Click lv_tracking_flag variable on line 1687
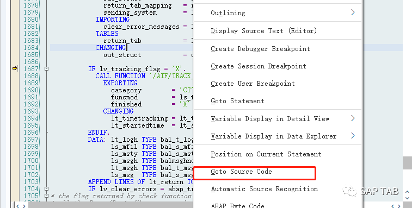The height and width of the screenshot is (208, 412). pos(130,69)
